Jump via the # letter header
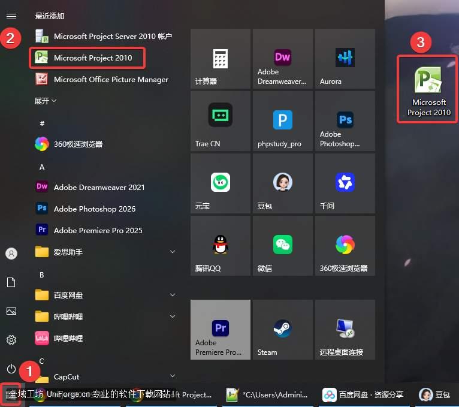The height and width of the screenshot is (407, 459). point(42,123)
